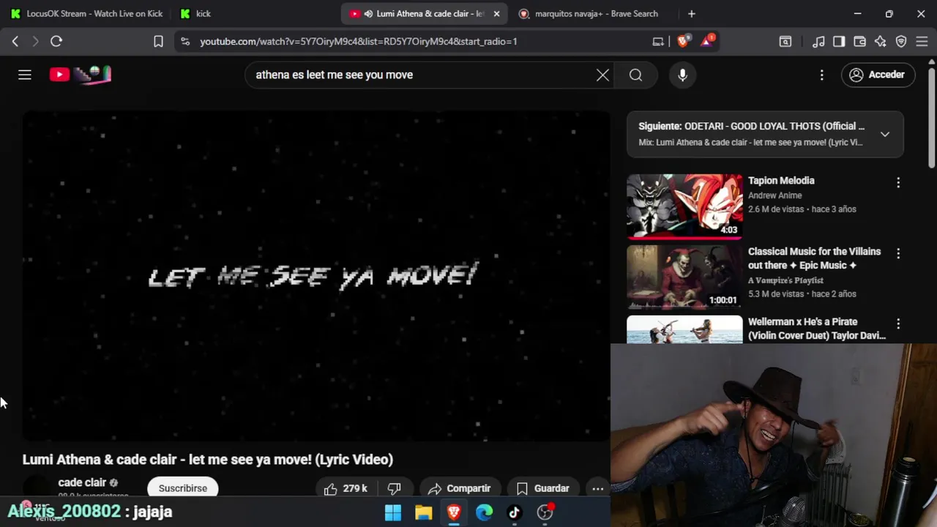The image size is (937, 527).
Task: Open options for Classical Music for Villains
Action: click(898, 253)
